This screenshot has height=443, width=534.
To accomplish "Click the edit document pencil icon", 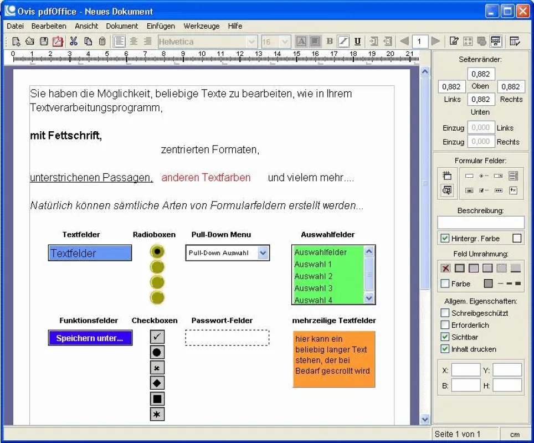I will (454, 42).
